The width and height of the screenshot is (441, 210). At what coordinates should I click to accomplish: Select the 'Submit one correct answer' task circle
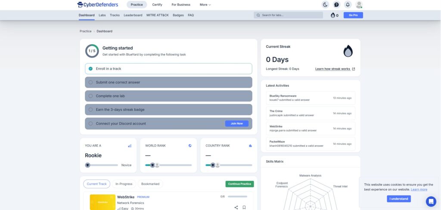[90, 82]
